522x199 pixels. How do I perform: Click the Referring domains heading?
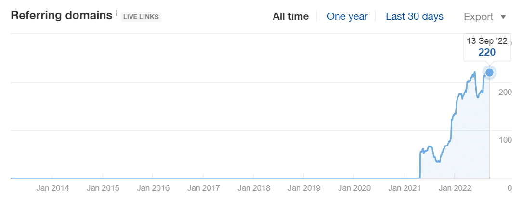click(61, 15)
